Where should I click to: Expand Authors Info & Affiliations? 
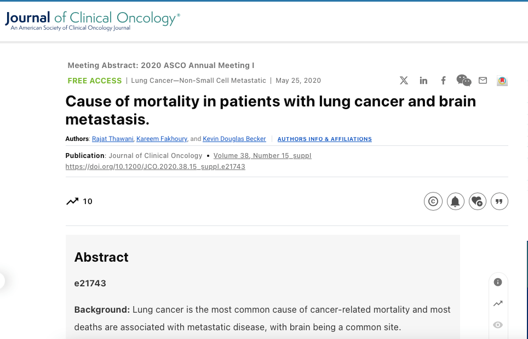pos(324,139)
